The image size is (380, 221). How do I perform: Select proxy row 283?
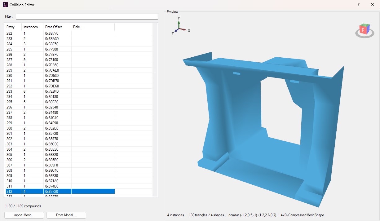(x=60, y=38)
